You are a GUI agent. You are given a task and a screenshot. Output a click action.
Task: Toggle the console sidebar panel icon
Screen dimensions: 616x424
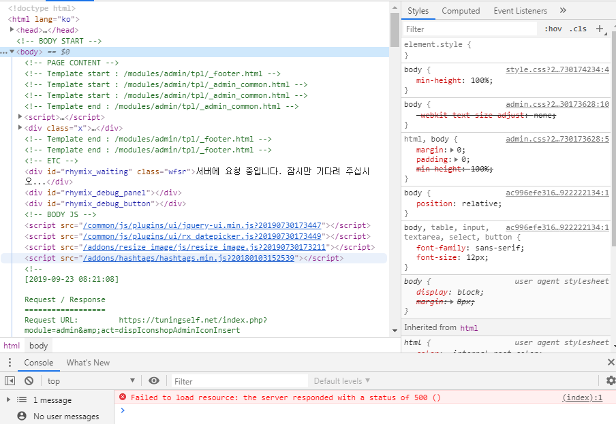click(10, 381)
